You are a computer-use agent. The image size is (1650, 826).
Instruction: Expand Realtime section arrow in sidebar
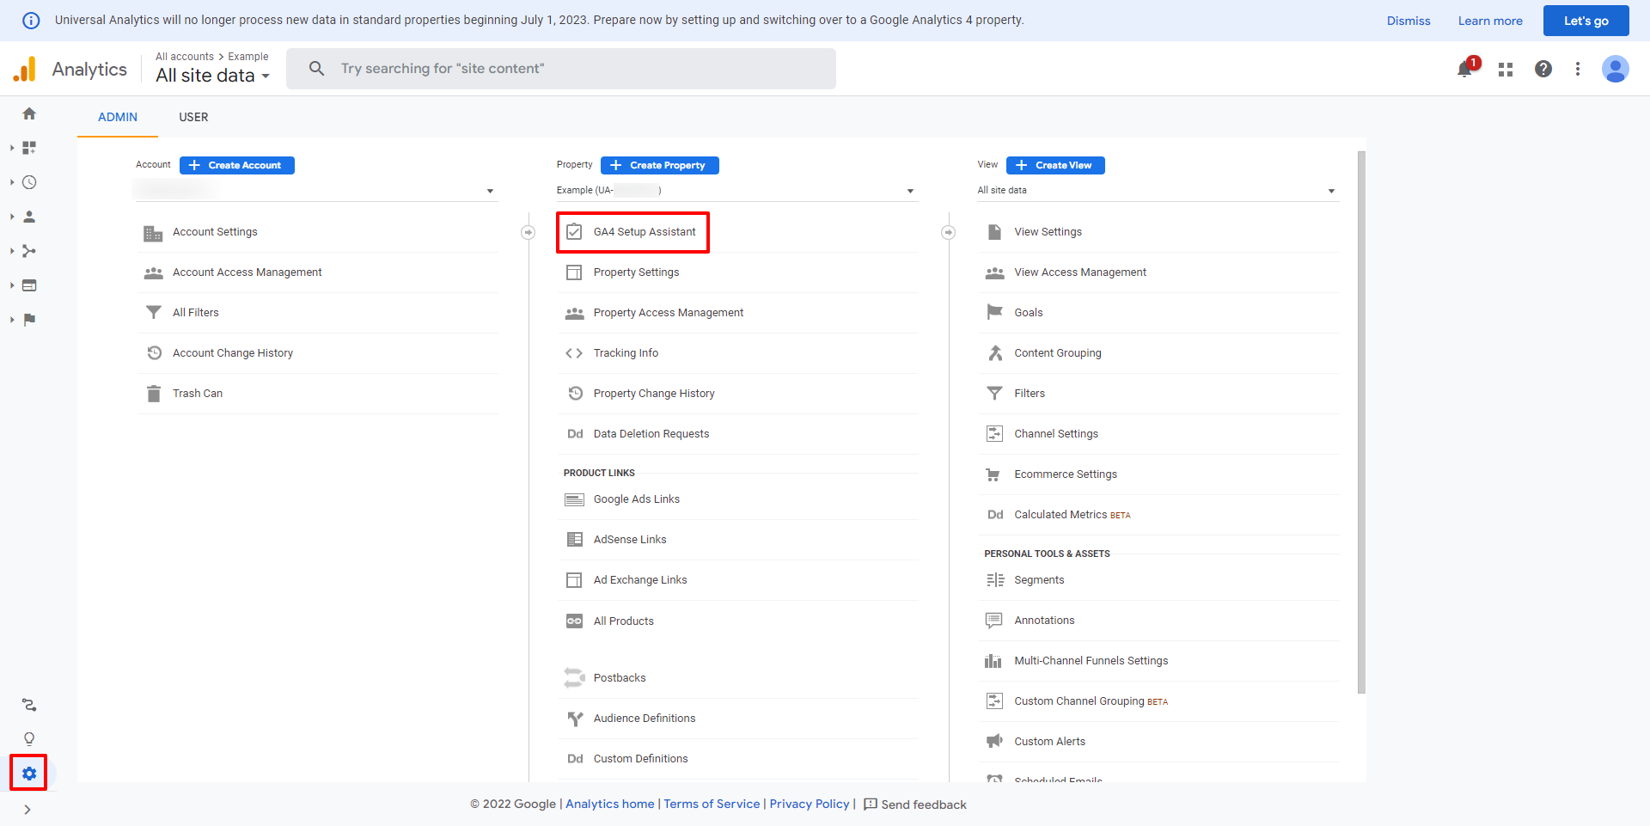(x=12, y=182)
